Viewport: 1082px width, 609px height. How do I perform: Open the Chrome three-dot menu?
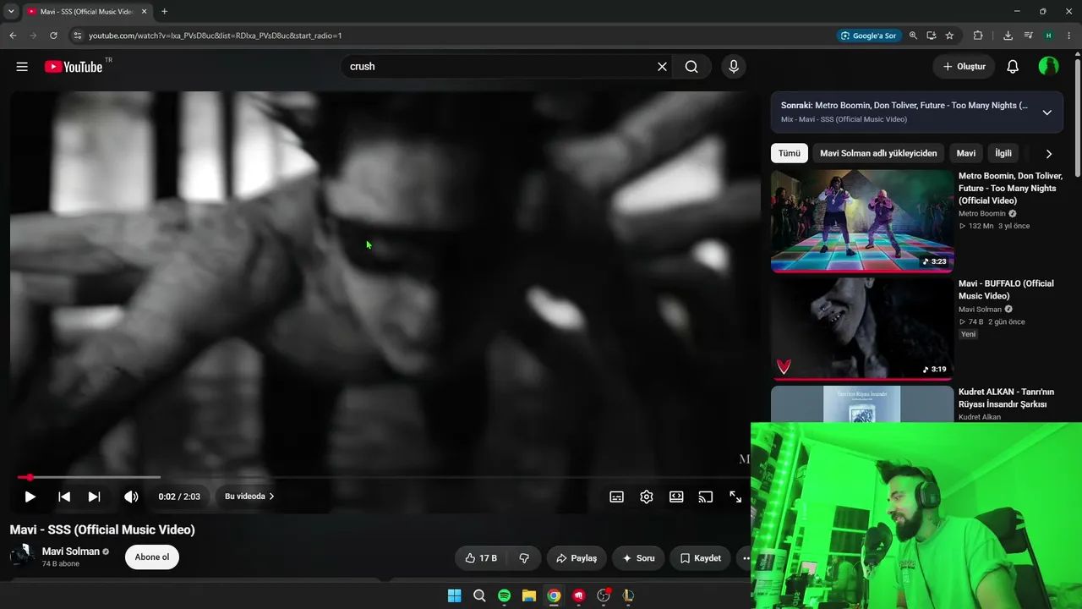click(x=1069, y=36)
